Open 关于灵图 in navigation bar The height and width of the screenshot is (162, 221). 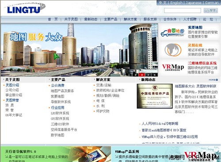pos(71,19)
